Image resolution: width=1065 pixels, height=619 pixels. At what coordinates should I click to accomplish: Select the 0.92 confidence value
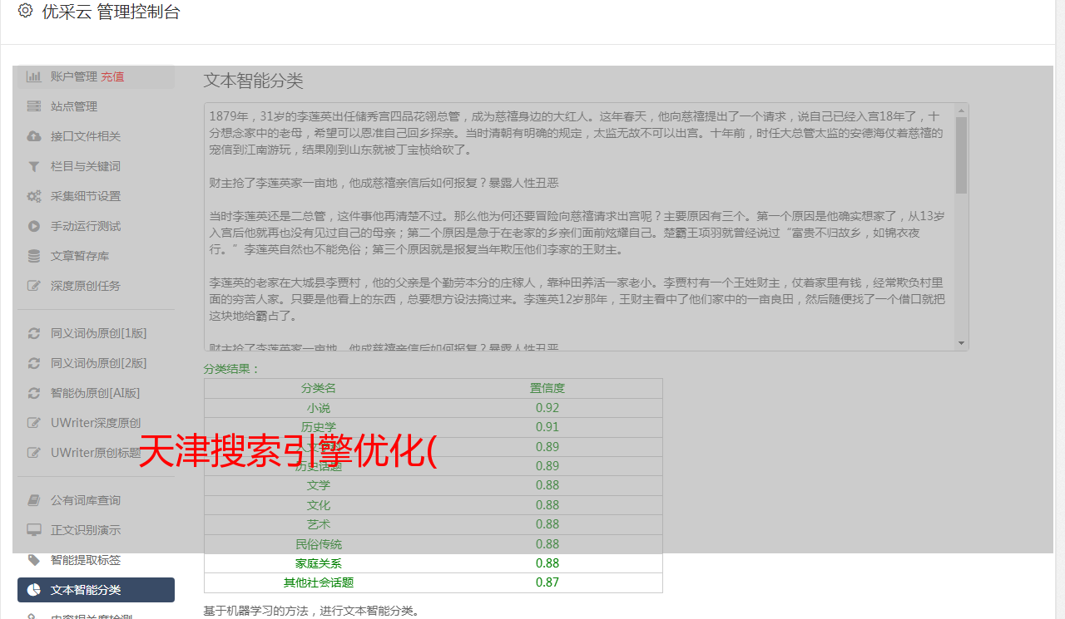click(x=547, y=408)
